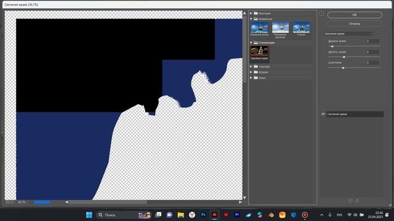Click the Смягчение slider handle
The image size is (394, 221).
pyautogui.click(x=344, y=68)
